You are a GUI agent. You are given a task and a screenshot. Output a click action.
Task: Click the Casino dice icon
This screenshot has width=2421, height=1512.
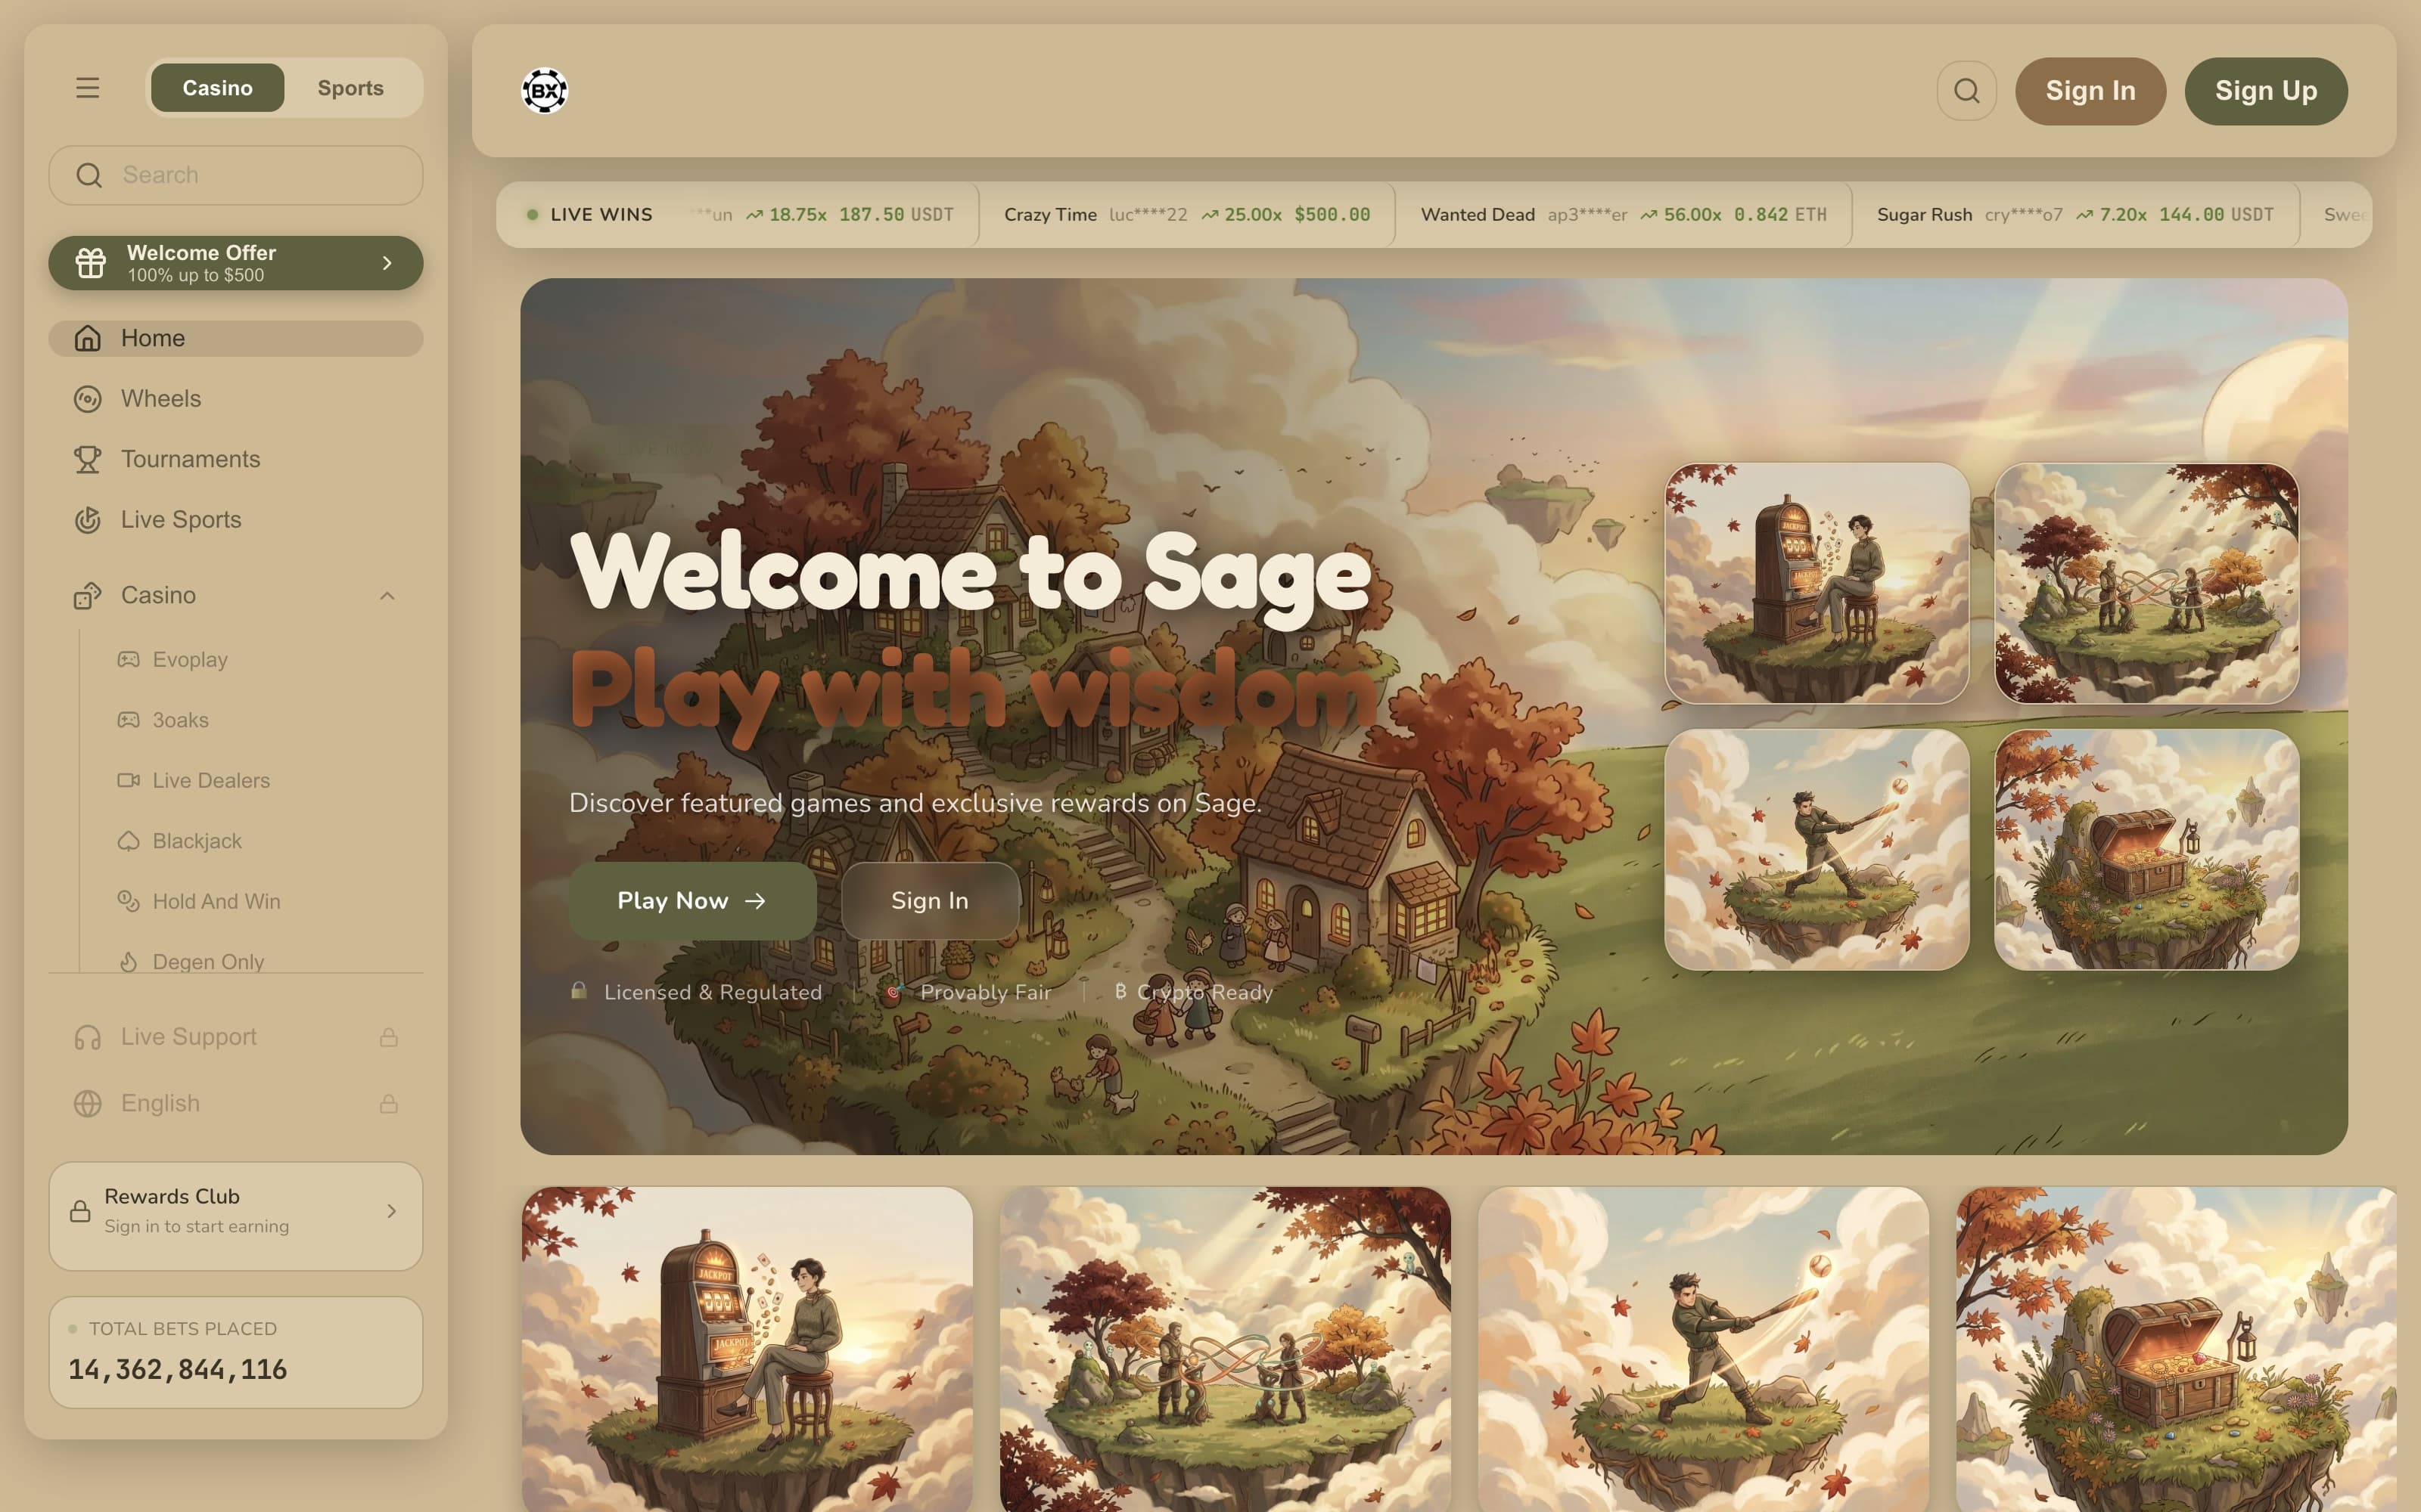[x=87, y=596]
